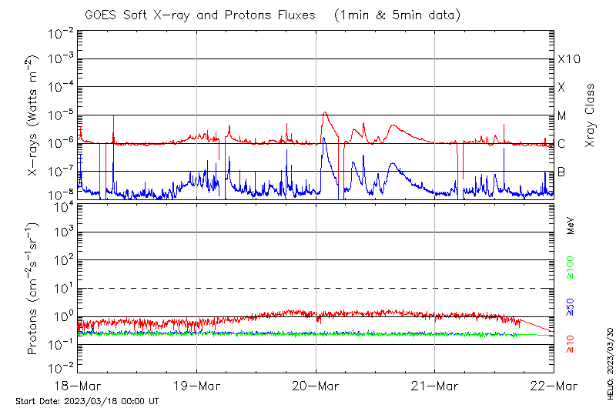Click the blue '≥50' proton legend label
616x408 pixels.
570,307
